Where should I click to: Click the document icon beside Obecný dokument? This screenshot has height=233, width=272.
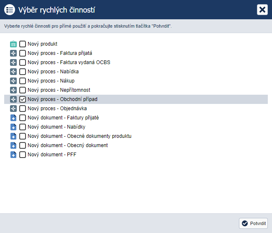click(13, 145)
